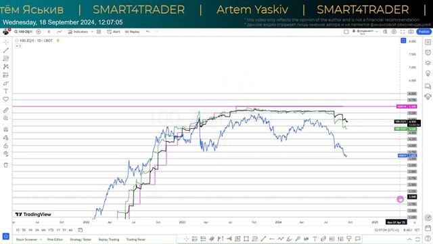The width and height of the screenshot is (433, 244).
Task: Open quick search magnifier in top bar
Action: coord(385,32)
